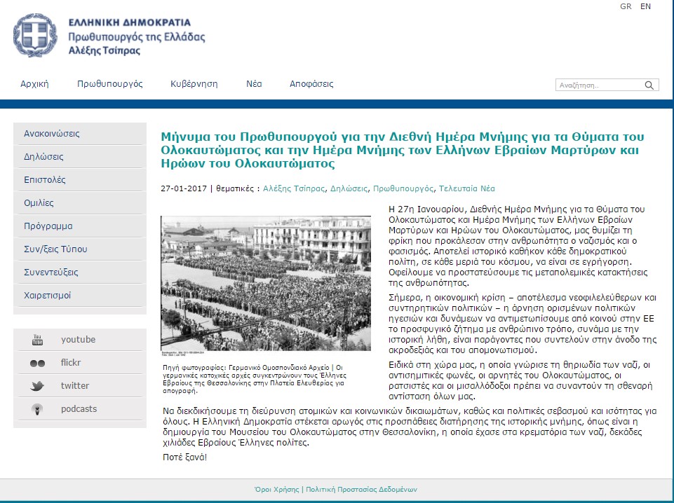The image size is (674, 503).
Task: Select Ομιλίες in the sidebar
Action: coord(80,203)
